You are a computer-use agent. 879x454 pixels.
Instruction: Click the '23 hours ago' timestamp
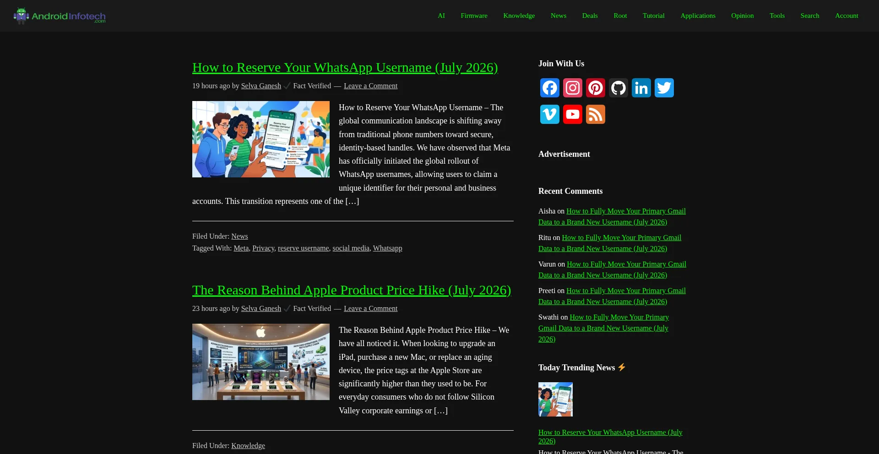click(x=211, y=309)
